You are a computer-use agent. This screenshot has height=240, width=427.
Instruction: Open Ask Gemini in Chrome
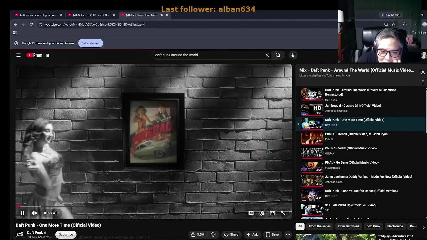pos(391,15)
